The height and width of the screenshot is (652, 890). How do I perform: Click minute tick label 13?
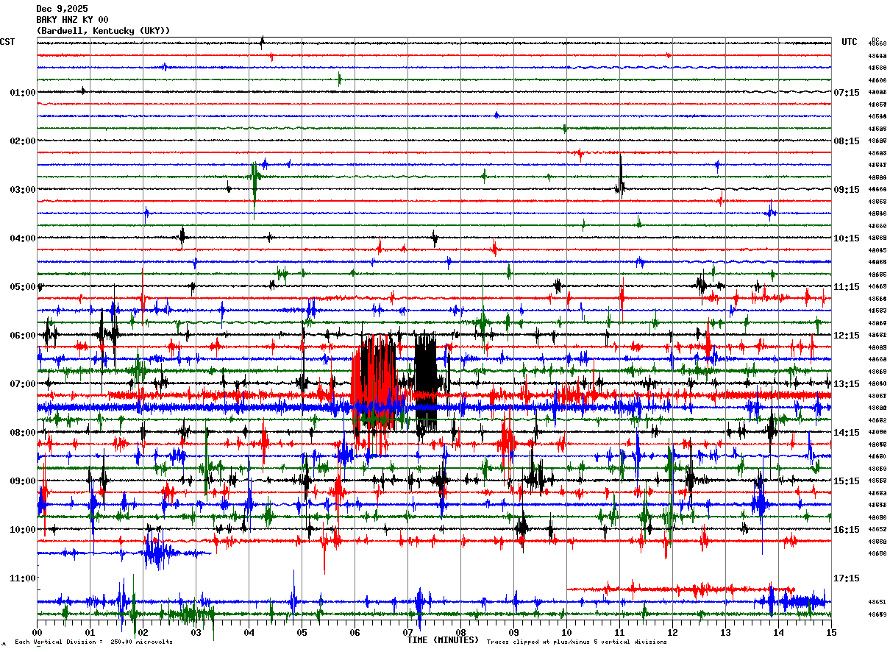(725, 632)
